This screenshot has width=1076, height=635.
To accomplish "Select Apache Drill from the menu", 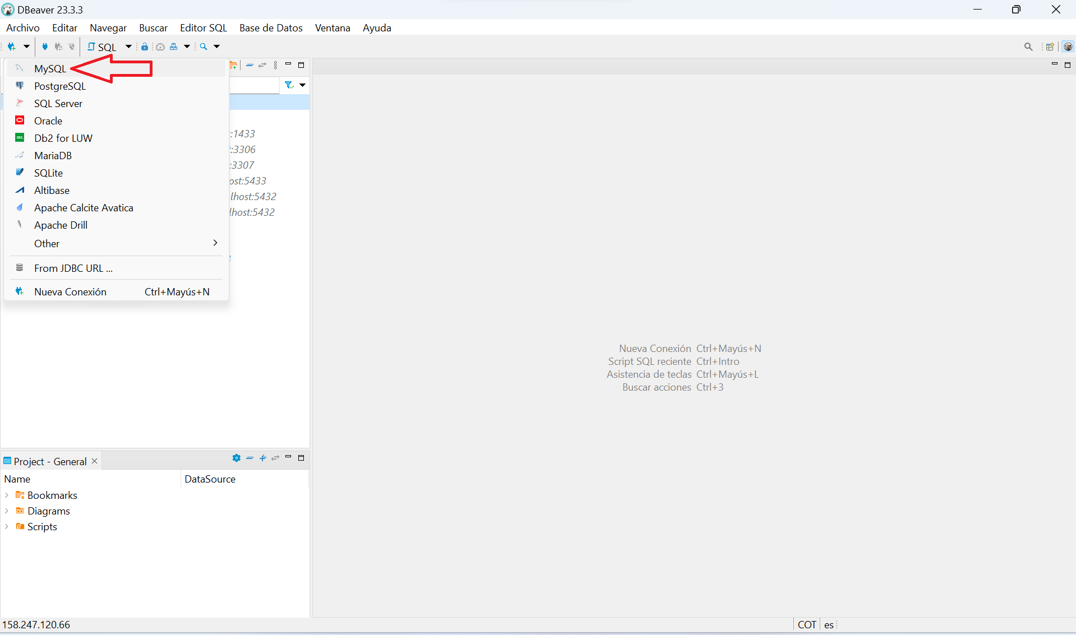I will click(x=115, y=225).
